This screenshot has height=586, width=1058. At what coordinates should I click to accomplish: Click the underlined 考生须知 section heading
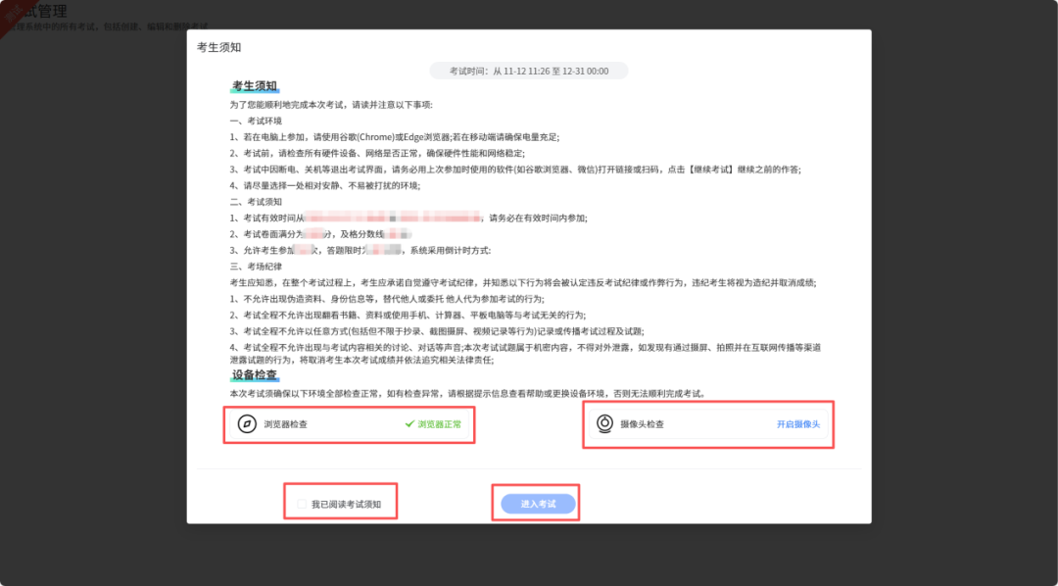(x=254, y=86)
